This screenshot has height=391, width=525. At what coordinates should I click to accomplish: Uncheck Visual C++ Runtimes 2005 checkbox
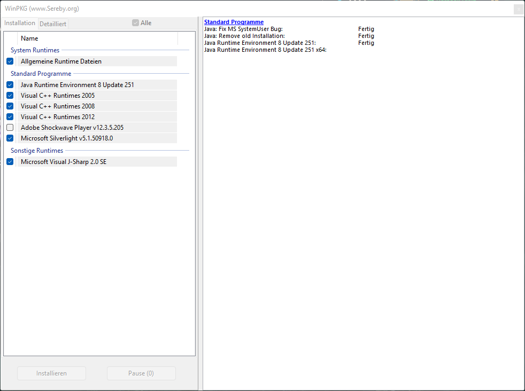click(x=10, y=95)
